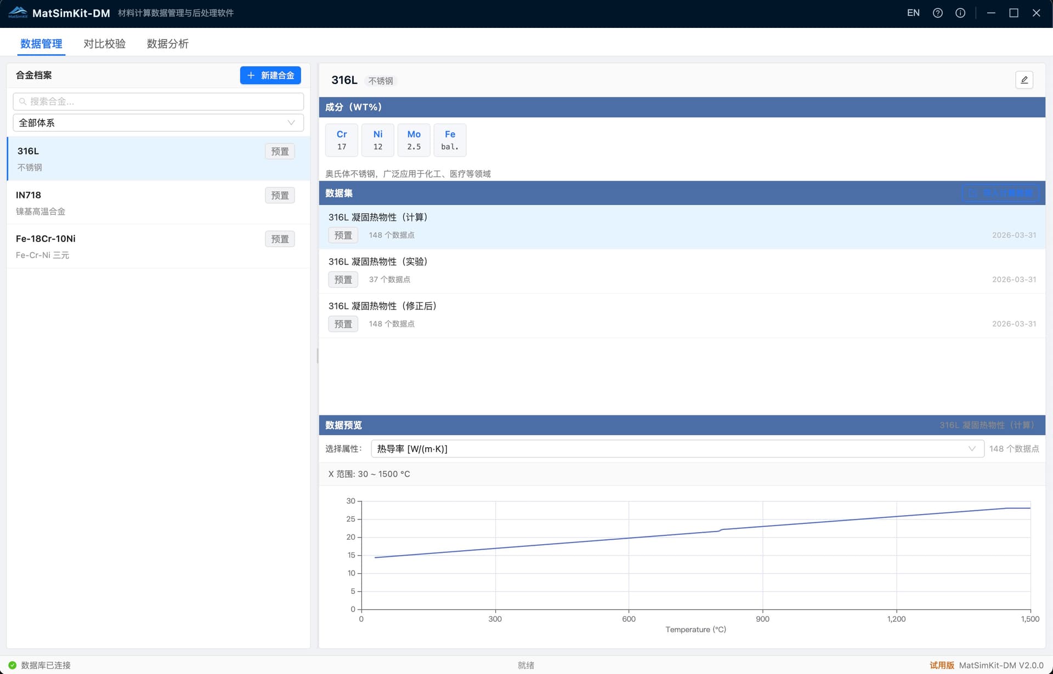Collapse the property dropdown via its chevron arrow
Image resolution: width=1053 pixels, height=674 pixels.
pyautogui.click(x=972, y=448)
